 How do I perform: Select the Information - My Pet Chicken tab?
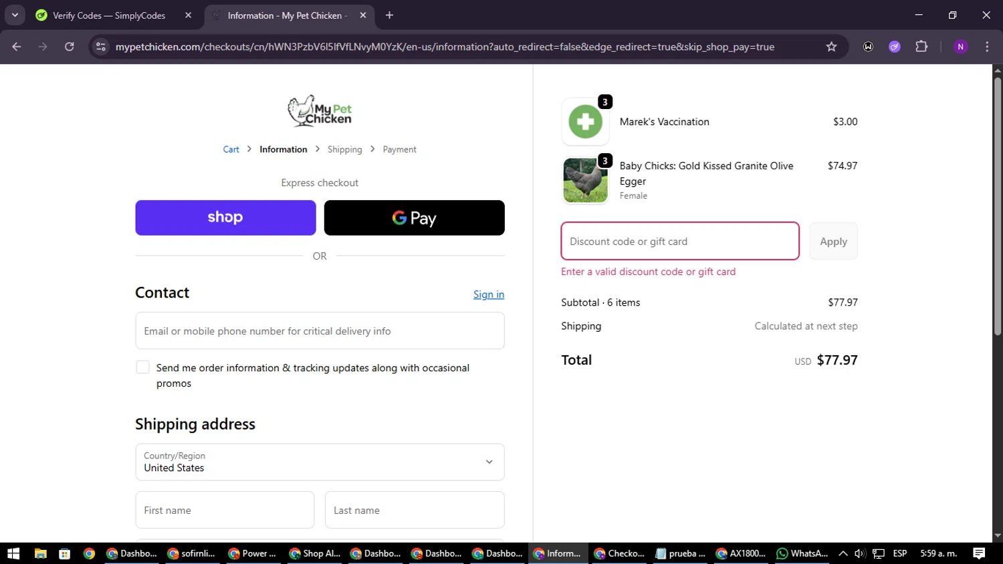289,15
